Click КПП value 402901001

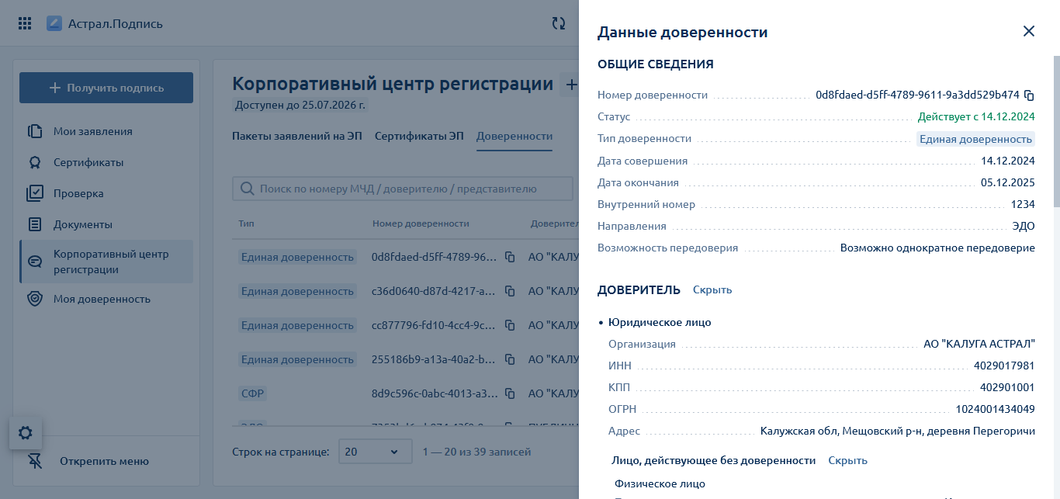[x=1007, y=387]
